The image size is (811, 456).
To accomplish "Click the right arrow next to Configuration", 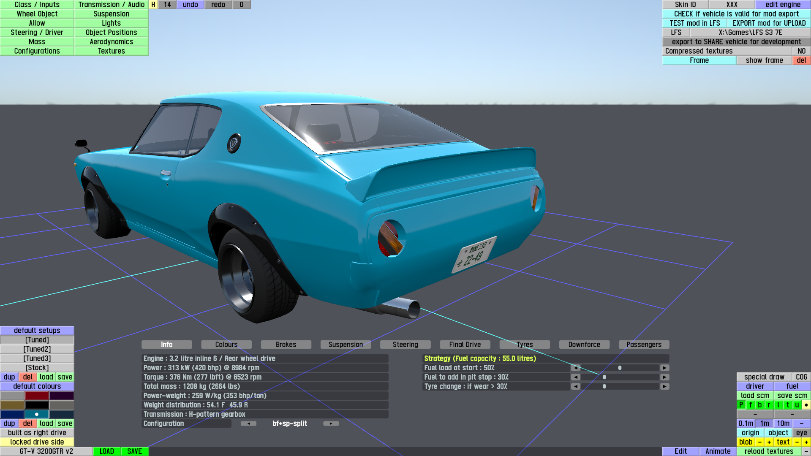I will 331,423.
